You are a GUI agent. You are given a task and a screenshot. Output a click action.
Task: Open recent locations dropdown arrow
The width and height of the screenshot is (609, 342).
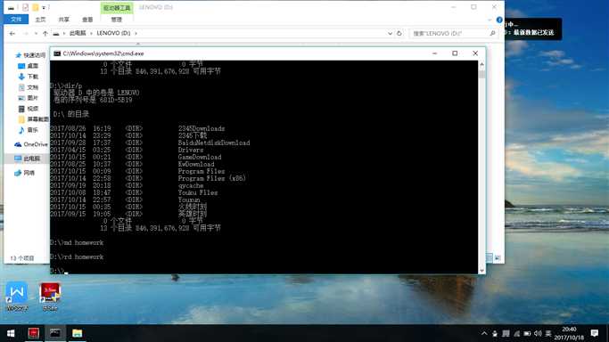[x=37, y=34]
